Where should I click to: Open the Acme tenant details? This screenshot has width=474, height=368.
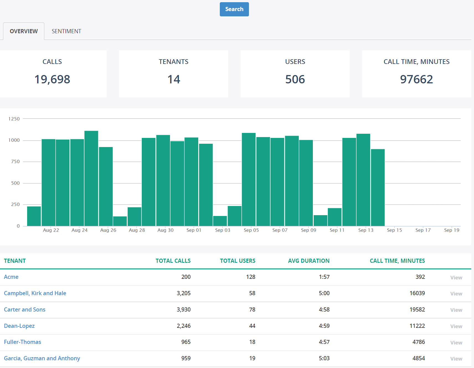[11, 277]
